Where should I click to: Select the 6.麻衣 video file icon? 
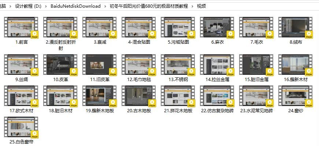[x=217, y=27]
